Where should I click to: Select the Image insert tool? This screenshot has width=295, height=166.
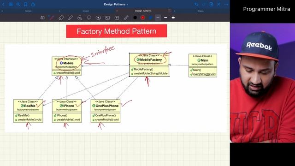tap(107, 18)
